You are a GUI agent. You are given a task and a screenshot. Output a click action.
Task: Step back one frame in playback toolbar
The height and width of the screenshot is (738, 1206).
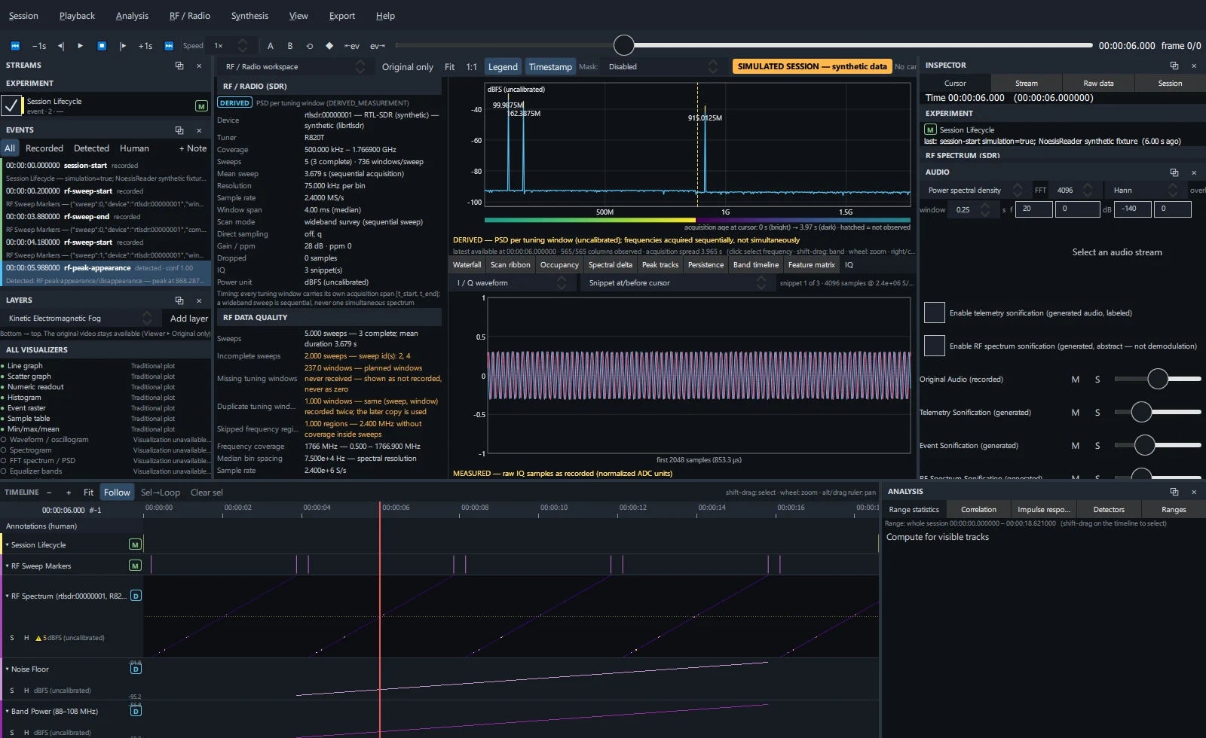(x=61, y=46)
